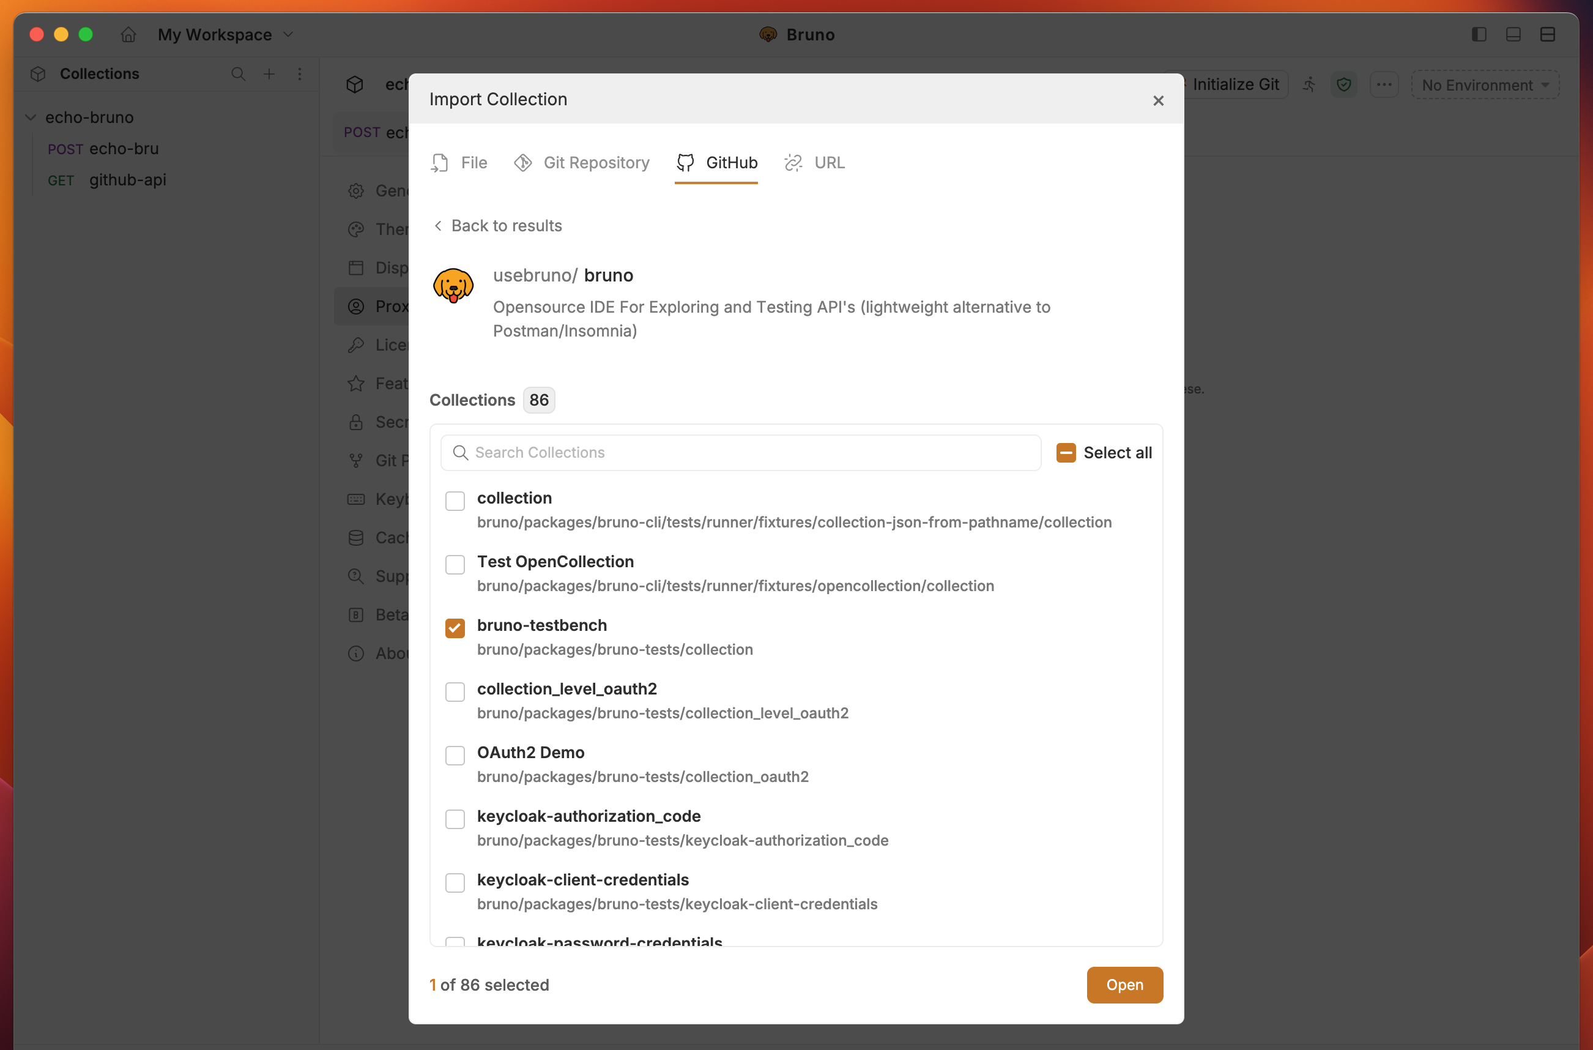1593x1050 pixels.
Task: Open the Support magnifier icon
Action: 356,576
